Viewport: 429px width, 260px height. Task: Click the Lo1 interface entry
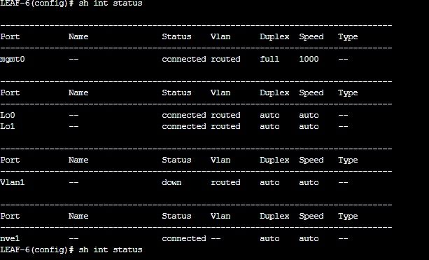tap(8, 126)
